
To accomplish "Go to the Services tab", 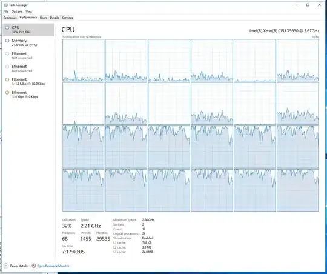I will point(67,18).
